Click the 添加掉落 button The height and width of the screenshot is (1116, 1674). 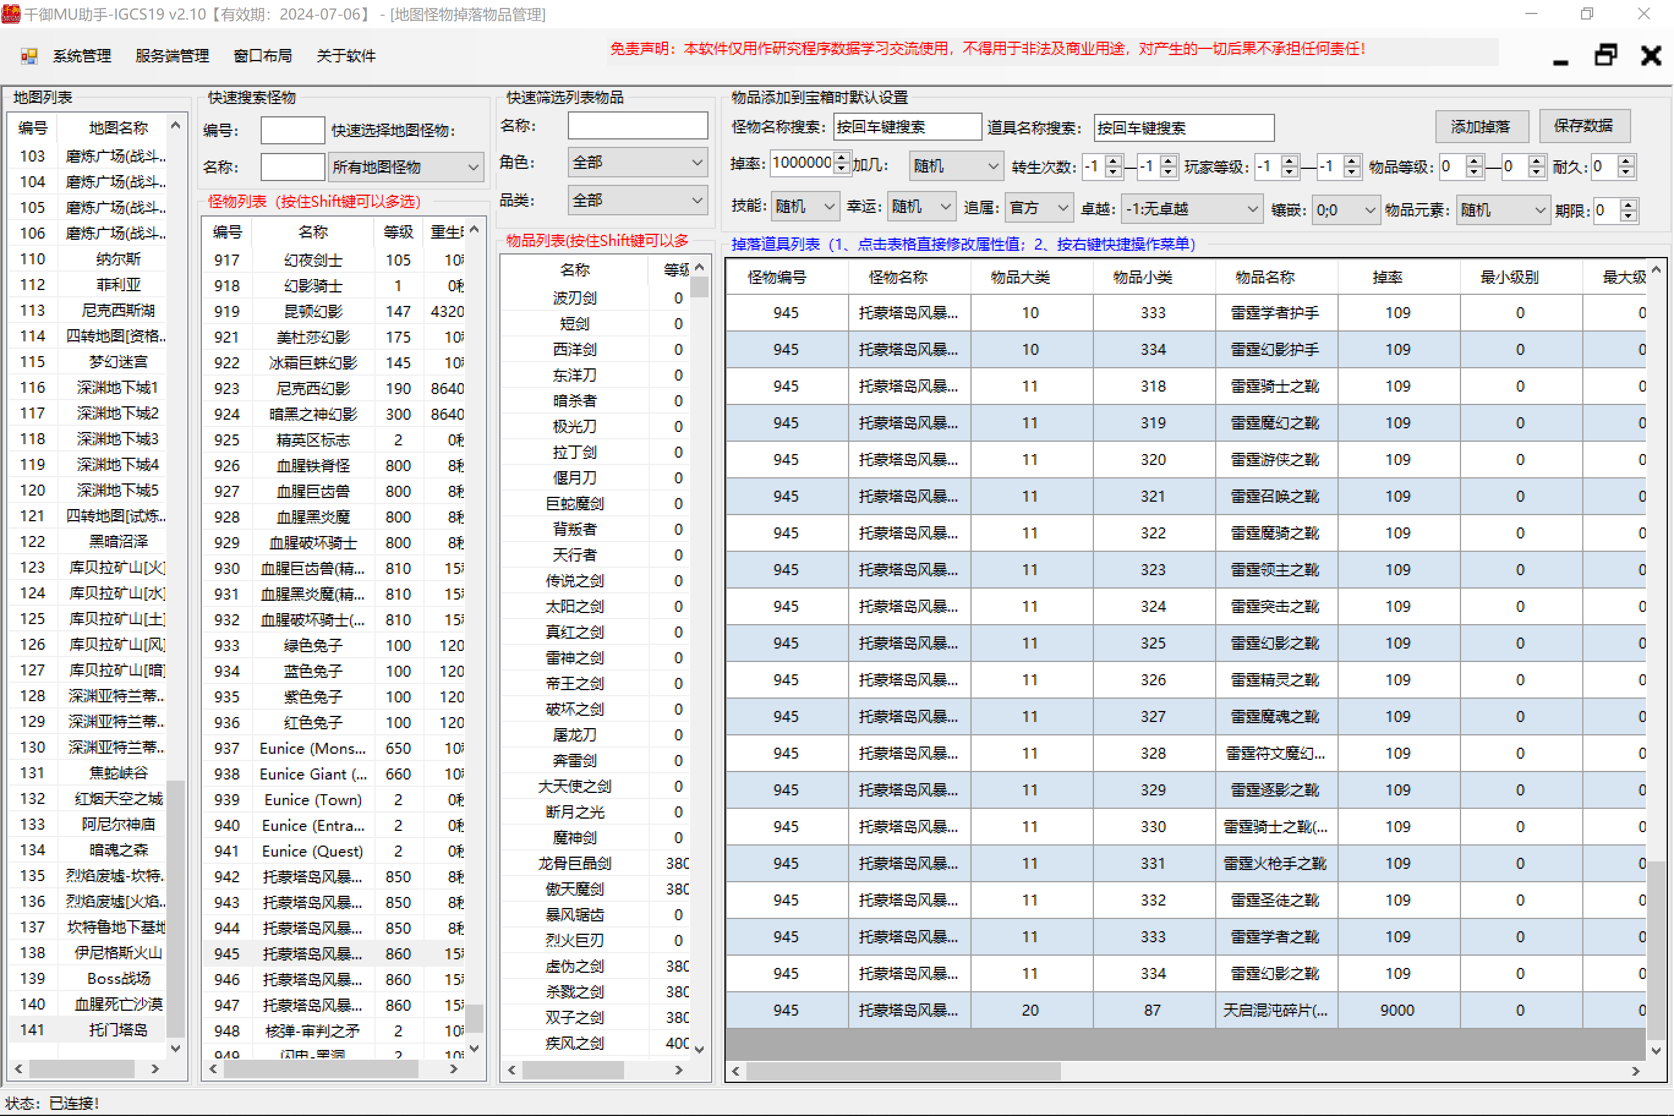[x=1481, y=127]
